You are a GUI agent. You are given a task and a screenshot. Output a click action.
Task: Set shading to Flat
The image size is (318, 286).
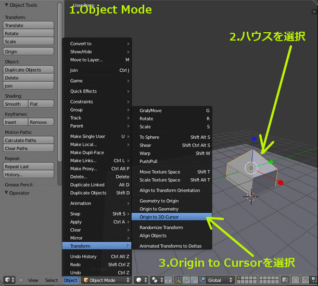[x=41, y=104]
